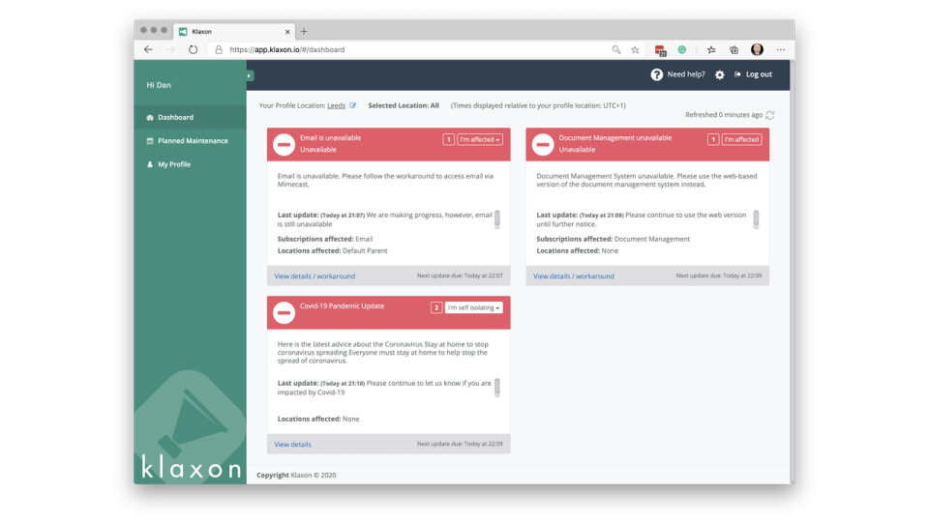The width and height of the screenshot is (929, 522).
Task: Click the Log out link
Action: click(x=753, y=74)
